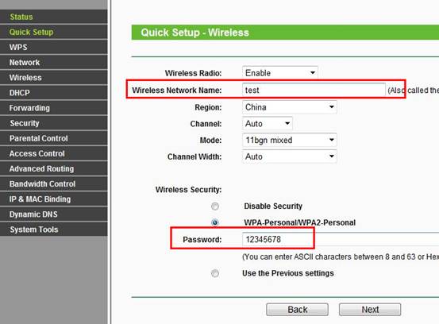Open the Wireless Radio dropdown

click(280, 73)
